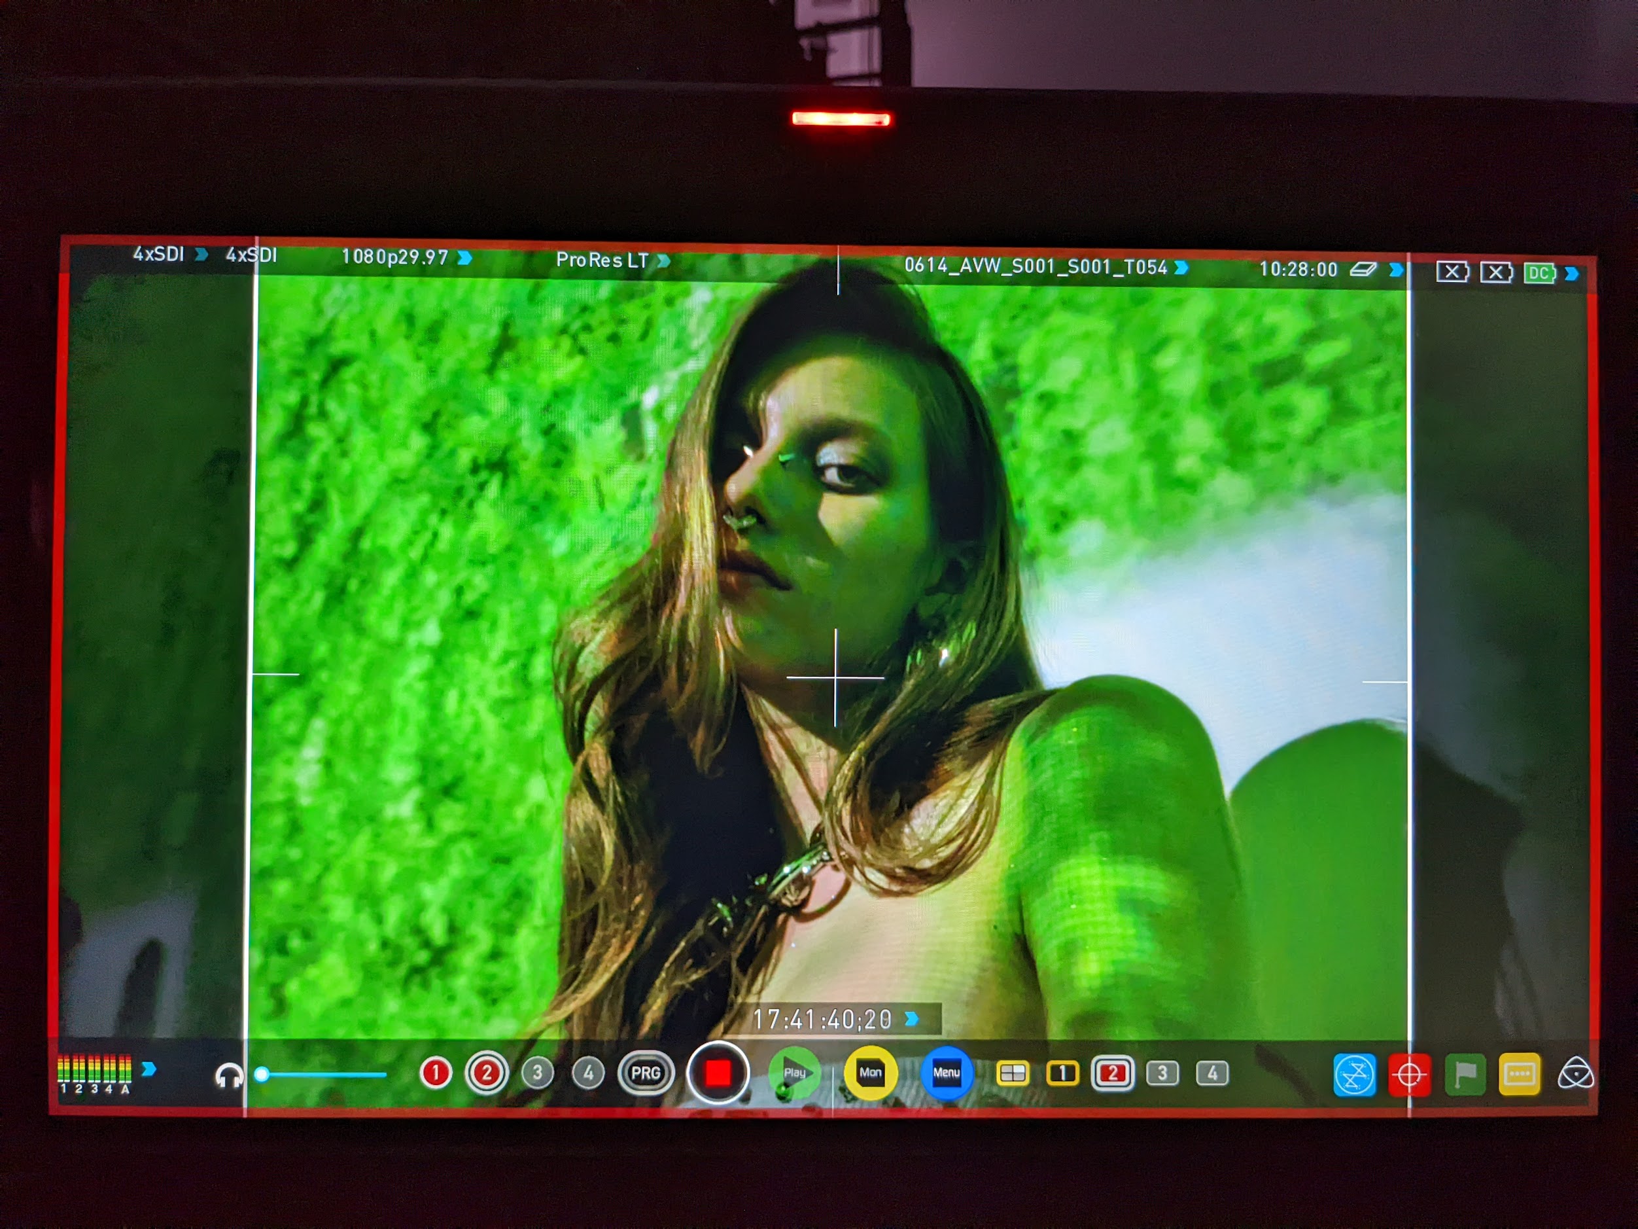Open the green flag tagging tool
The width and height of the screenshot is (1638, 1229).
click(x=1465, y=1074)
